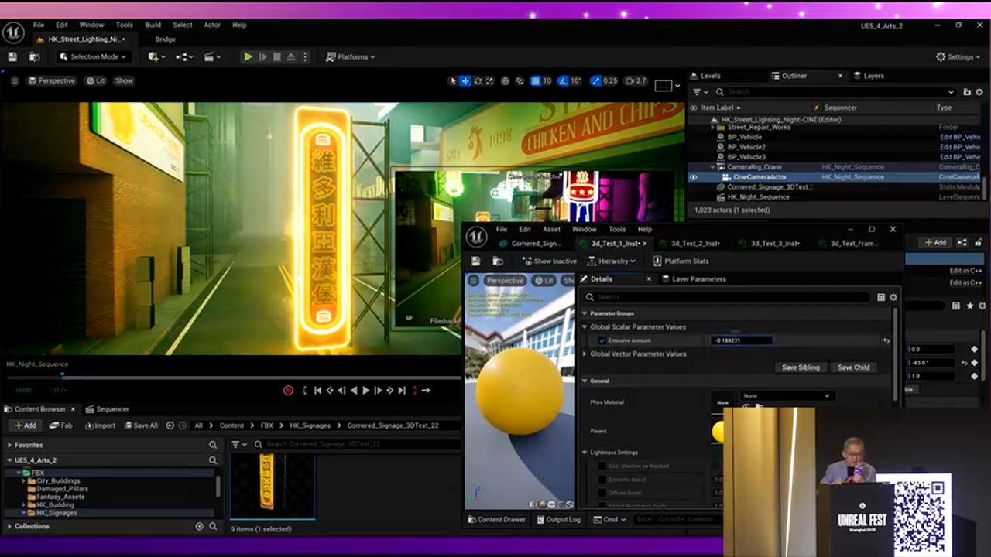Click the material editor Details search settings gear
The height and width of the screenshot is (557, 991).
[x=893, y=297]
